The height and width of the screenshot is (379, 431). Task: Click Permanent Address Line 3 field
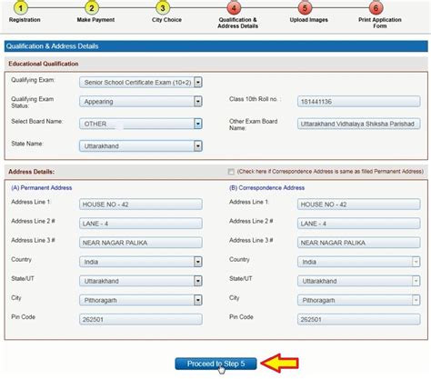point(141,243)
